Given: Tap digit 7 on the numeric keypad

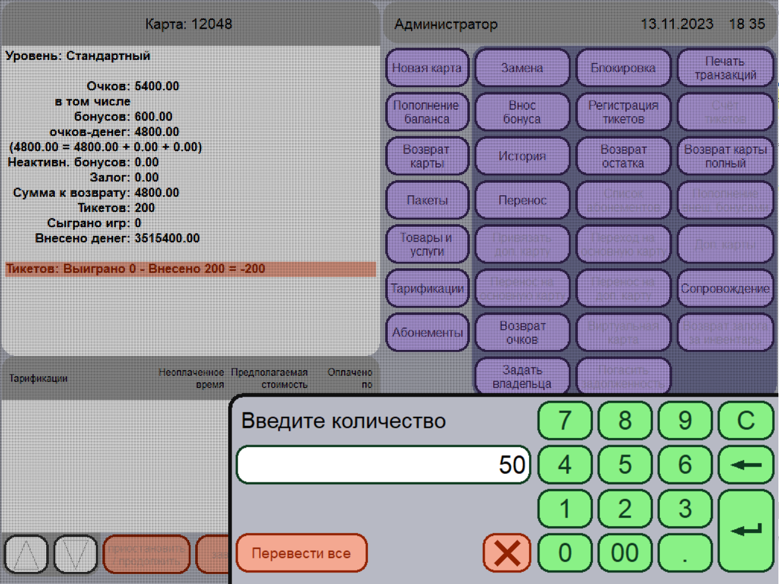Looking at the screenshot, I should (565, 420).
